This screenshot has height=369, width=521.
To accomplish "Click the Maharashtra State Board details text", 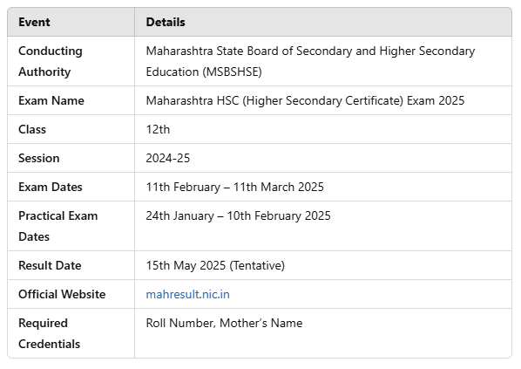I will tap(310, 61).
